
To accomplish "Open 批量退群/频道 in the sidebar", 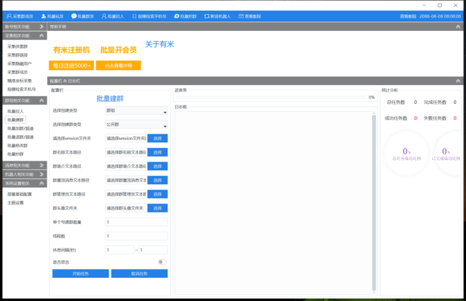I will [x=20, y=137].
